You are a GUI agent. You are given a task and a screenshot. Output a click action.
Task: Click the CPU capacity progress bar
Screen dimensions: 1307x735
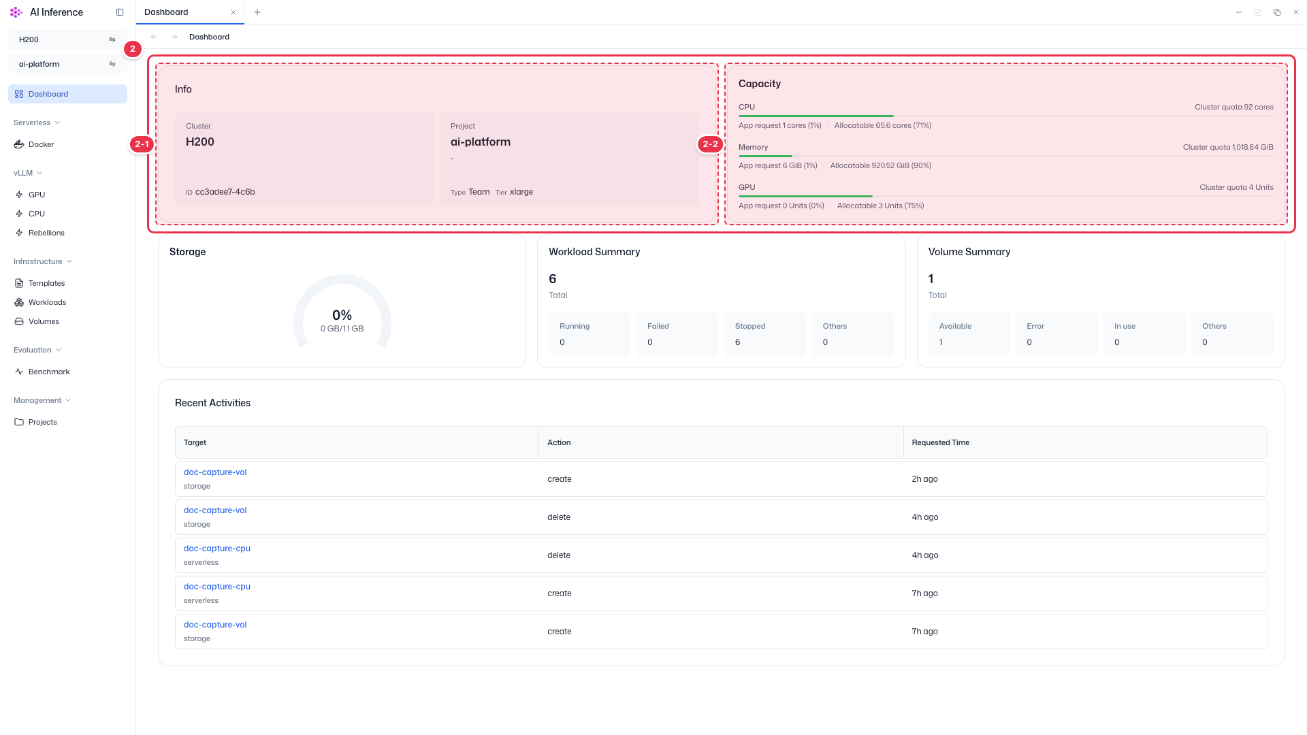tap(1006, 116)
